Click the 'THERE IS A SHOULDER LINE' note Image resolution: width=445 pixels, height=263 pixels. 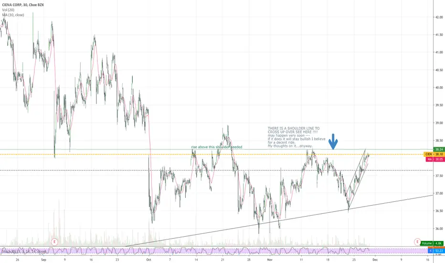point(297,137)
